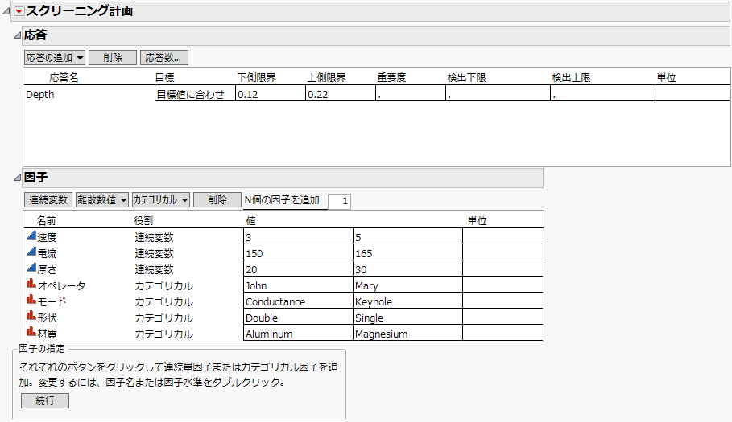This screenshot has height=422, width=732.
Task: Click the value 165 for 電流
Action: [407, 252]
